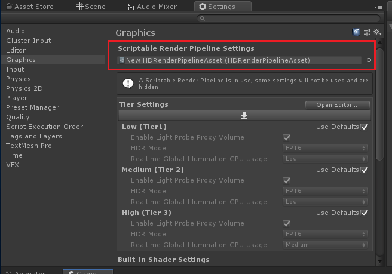Open the Graphics gear options menu
This screenshot has width=392, height=274.
pos(377,32)
